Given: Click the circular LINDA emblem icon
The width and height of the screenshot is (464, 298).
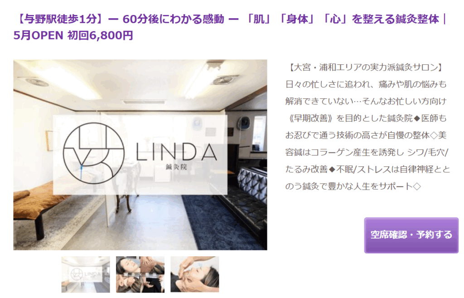Looking at the screenshot, I should 94,153.
